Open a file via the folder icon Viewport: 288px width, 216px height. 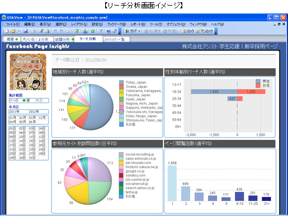coord(13,31)
